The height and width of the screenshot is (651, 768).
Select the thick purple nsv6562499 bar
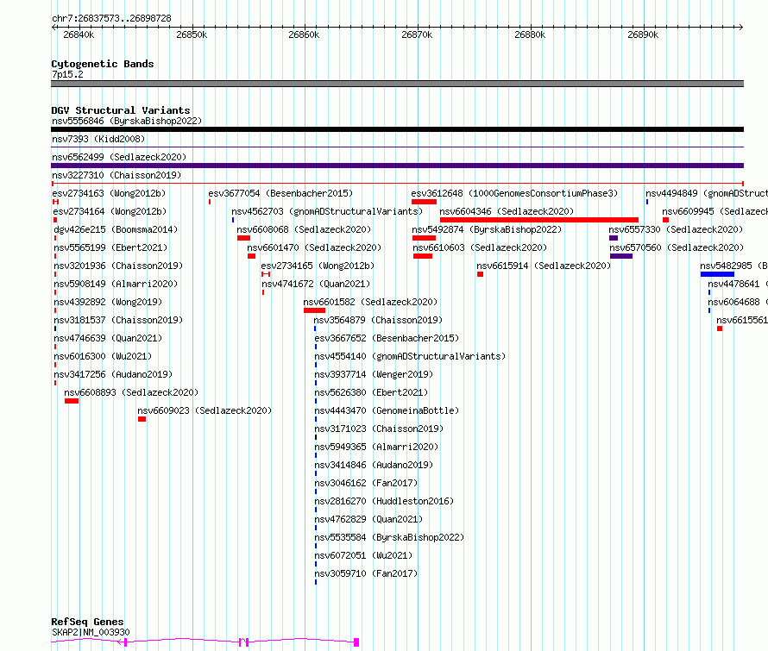pyautogui.click(x=397, y=166)
